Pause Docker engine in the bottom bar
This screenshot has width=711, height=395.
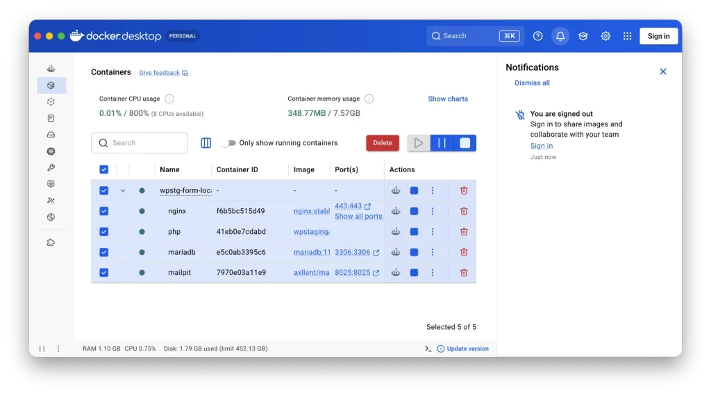click(42, 348)
